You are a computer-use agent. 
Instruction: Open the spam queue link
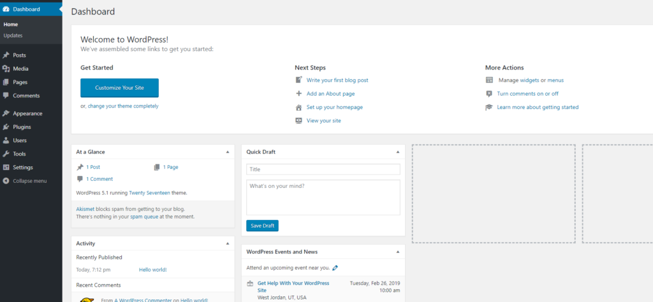pos(144,217)
